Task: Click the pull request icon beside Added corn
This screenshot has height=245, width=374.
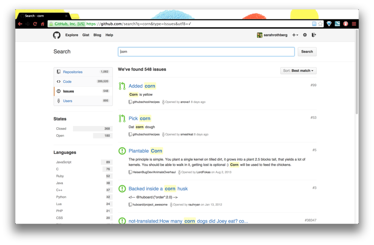Action: (x=122, y=86)
